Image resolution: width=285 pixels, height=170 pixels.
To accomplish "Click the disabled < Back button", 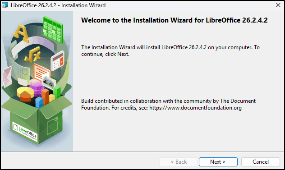I will coord(179,162).
